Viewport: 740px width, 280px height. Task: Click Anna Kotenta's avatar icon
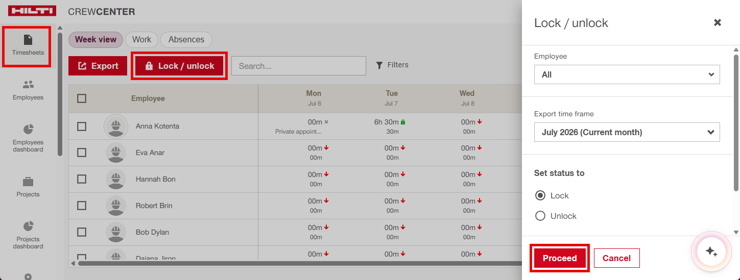click(x=116, y=126)
